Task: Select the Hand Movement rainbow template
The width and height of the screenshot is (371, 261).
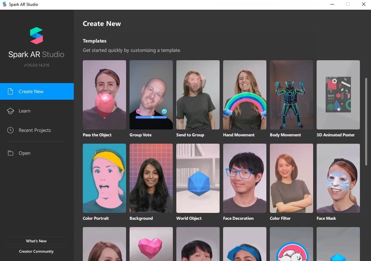Action: pyautogui.click(x=245, y=95)
